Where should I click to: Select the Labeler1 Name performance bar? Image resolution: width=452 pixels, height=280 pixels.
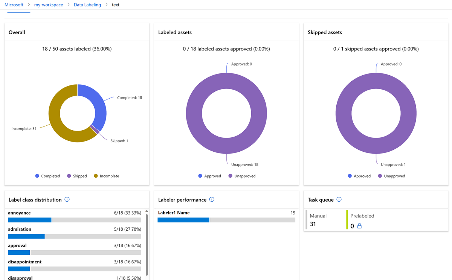(x=226, y=220)
